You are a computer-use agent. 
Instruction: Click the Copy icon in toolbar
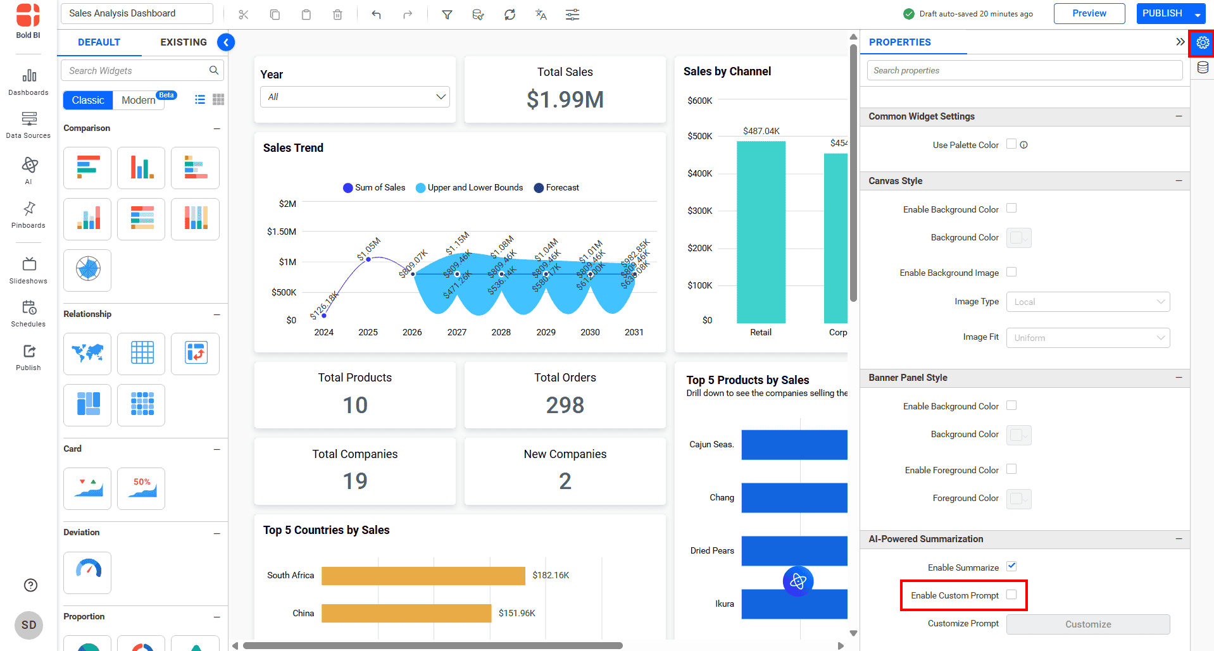[275, 15]
